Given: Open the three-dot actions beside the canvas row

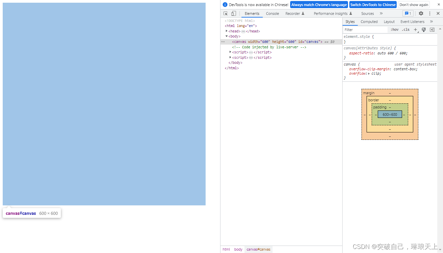Looking at the screenshot, I should pos(223,42).
